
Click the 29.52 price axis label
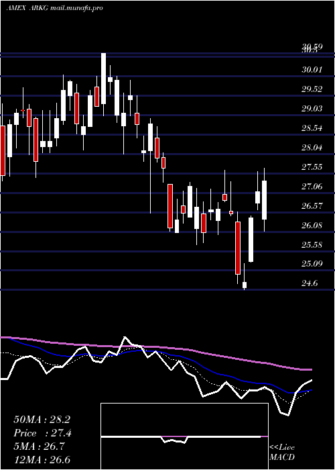pos(312,89)
